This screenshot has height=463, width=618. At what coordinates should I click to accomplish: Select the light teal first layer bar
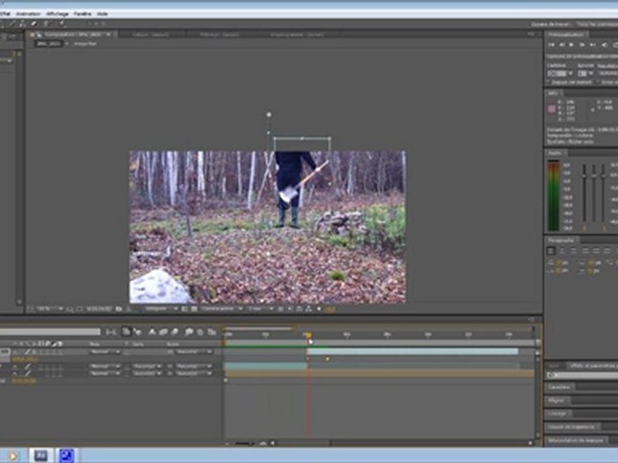click(x=413, y=352)
